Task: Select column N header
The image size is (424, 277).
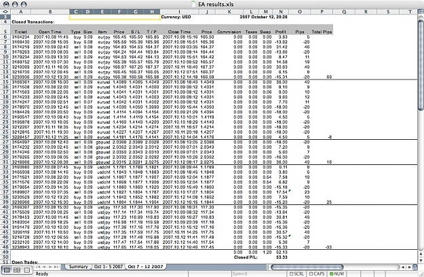Action: coord(281,12)
